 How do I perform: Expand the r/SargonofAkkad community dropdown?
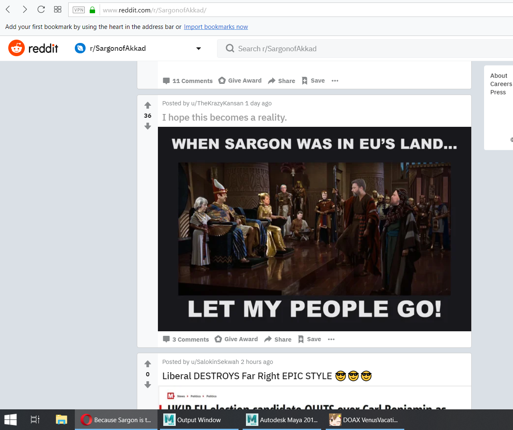(198, 48)
